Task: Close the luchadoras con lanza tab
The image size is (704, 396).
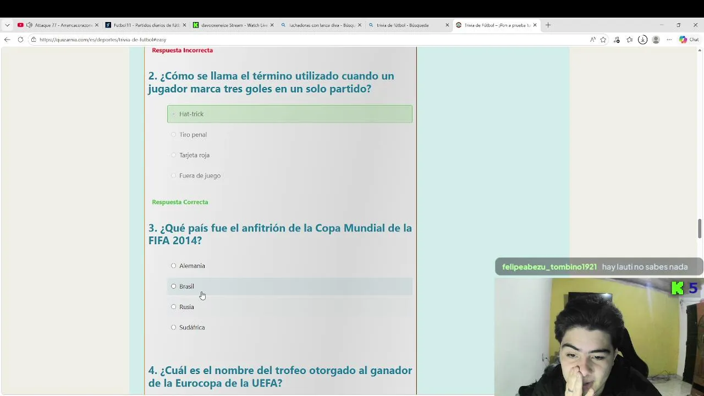Action: tap(360, 25)
